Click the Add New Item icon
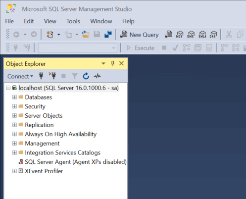Viewport: 246px width, 199px height. (68, 35)
